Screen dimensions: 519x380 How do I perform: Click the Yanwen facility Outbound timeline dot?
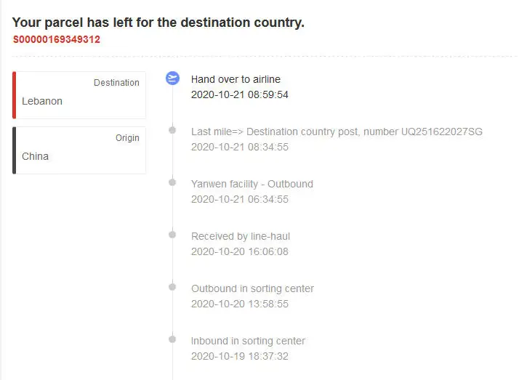pyautogui.click(x=172, y=182)
